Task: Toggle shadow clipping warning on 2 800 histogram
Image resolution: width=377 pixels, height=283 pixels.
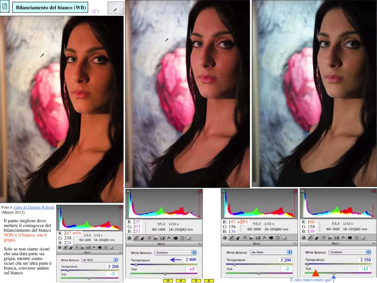Action: point(128,191)
